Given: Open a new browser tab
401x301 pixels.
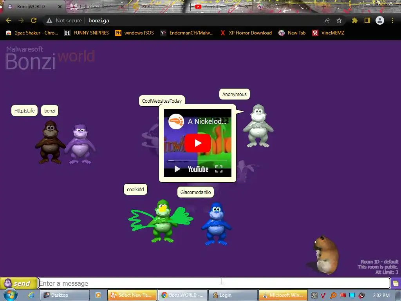Looking at the screenshot, I should (324, 7).
